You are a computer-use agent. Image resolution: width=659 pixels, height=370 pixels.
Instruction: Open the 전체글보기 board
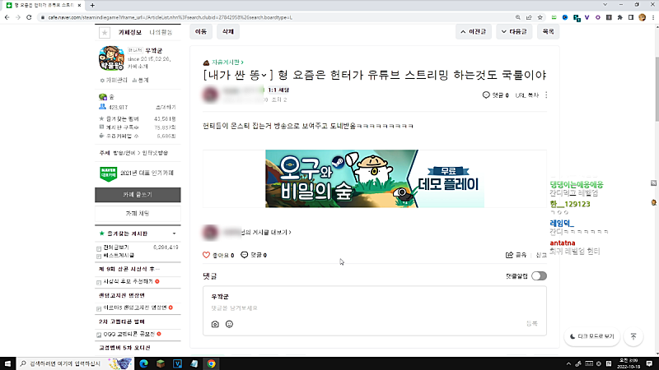coord(116,247)
